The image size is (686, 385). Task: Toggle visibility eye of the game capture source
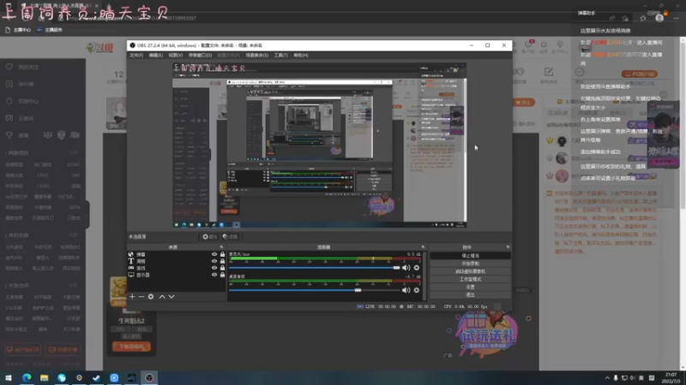[214, 268]
